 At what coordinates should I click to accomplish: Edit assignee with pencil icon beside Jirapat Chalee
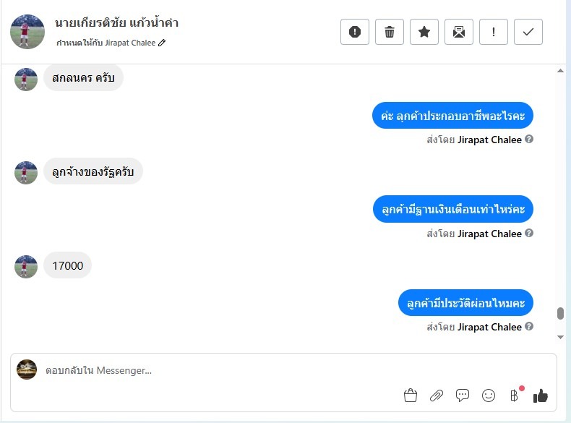tap(162, 43)
